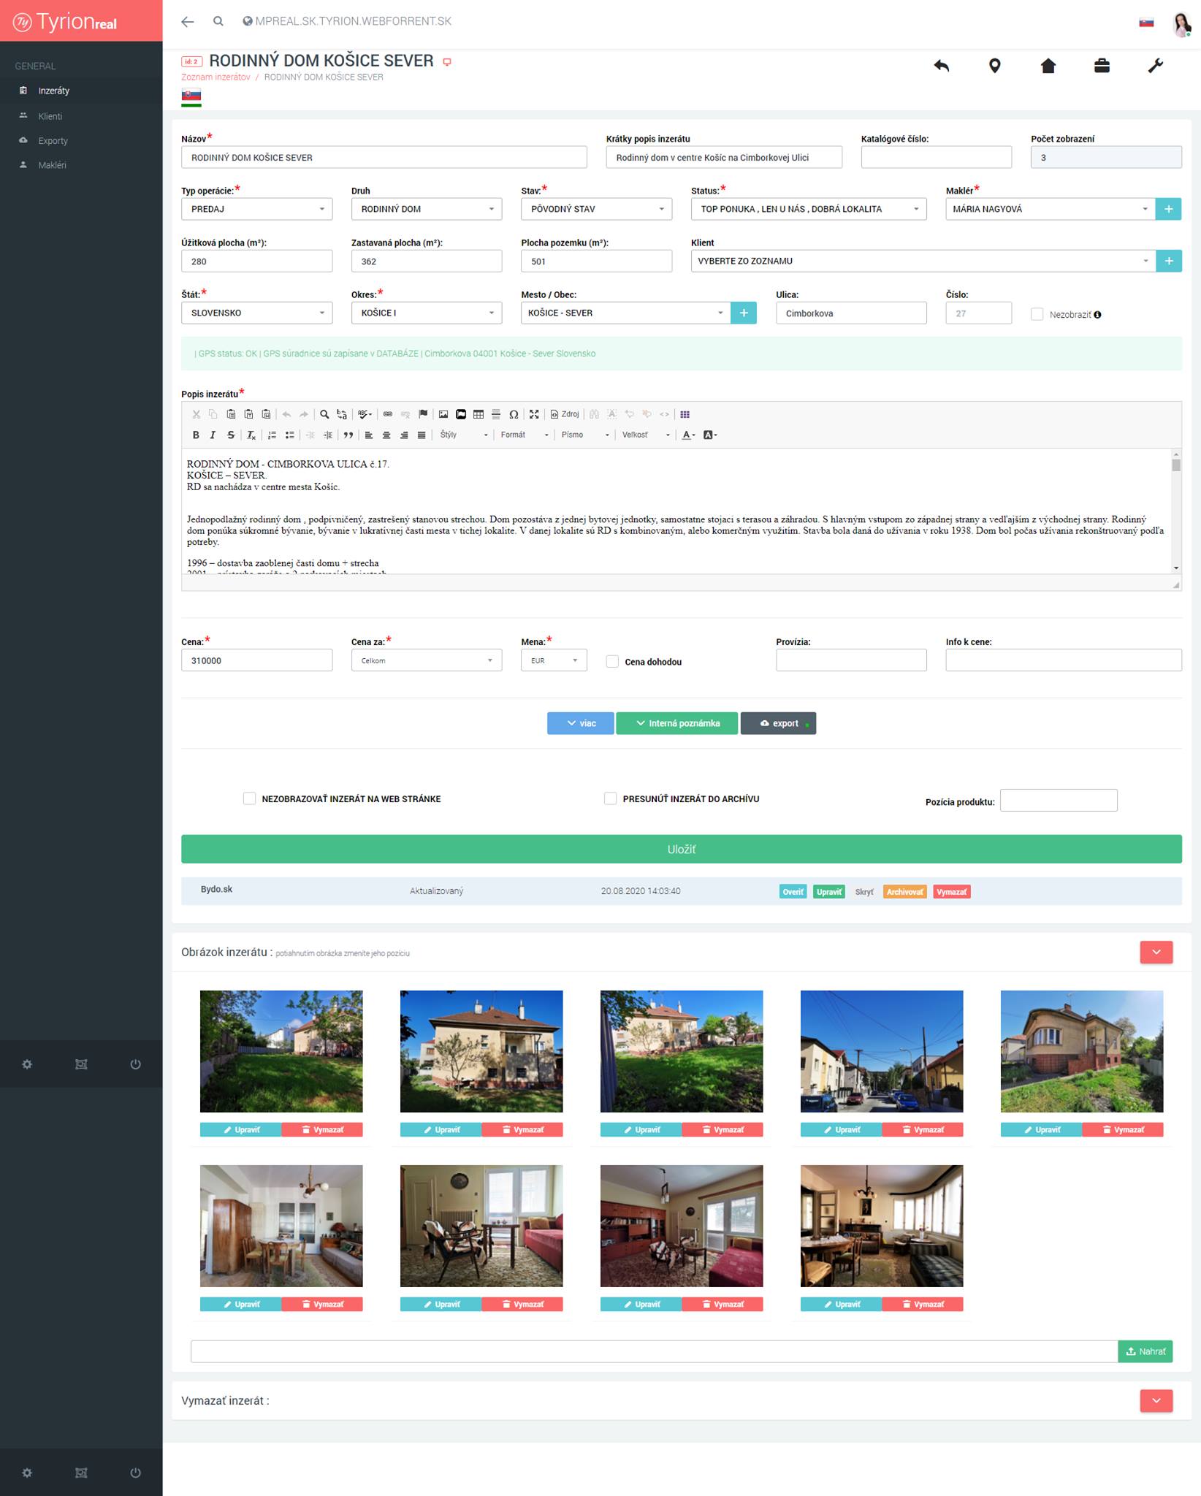The height and width of the screenshot is (1496, 1201).
Task: Select Makléri in the sidebar
Action: click(x=52, y=165)
